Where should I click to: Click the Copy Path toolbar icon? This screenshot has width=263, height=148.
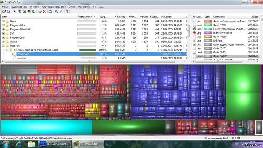19,12
